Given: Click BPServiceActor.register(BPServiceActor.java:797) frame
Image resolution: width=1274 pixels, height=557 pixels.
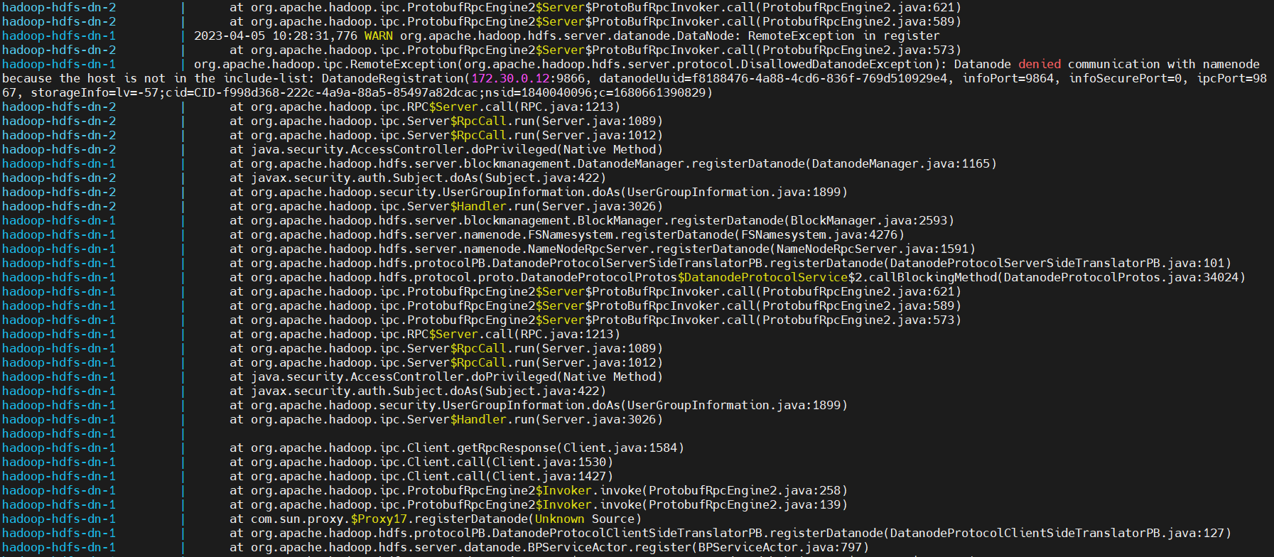Looking at the screenshot, I should point(549,547).
